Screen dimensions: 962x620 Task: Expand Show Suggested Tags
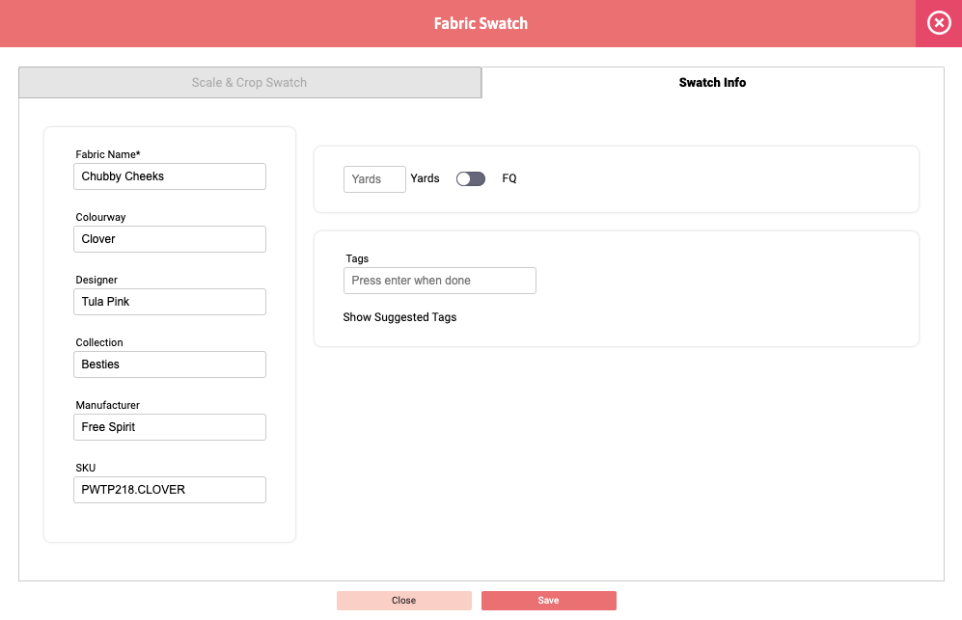coord(399,317)
